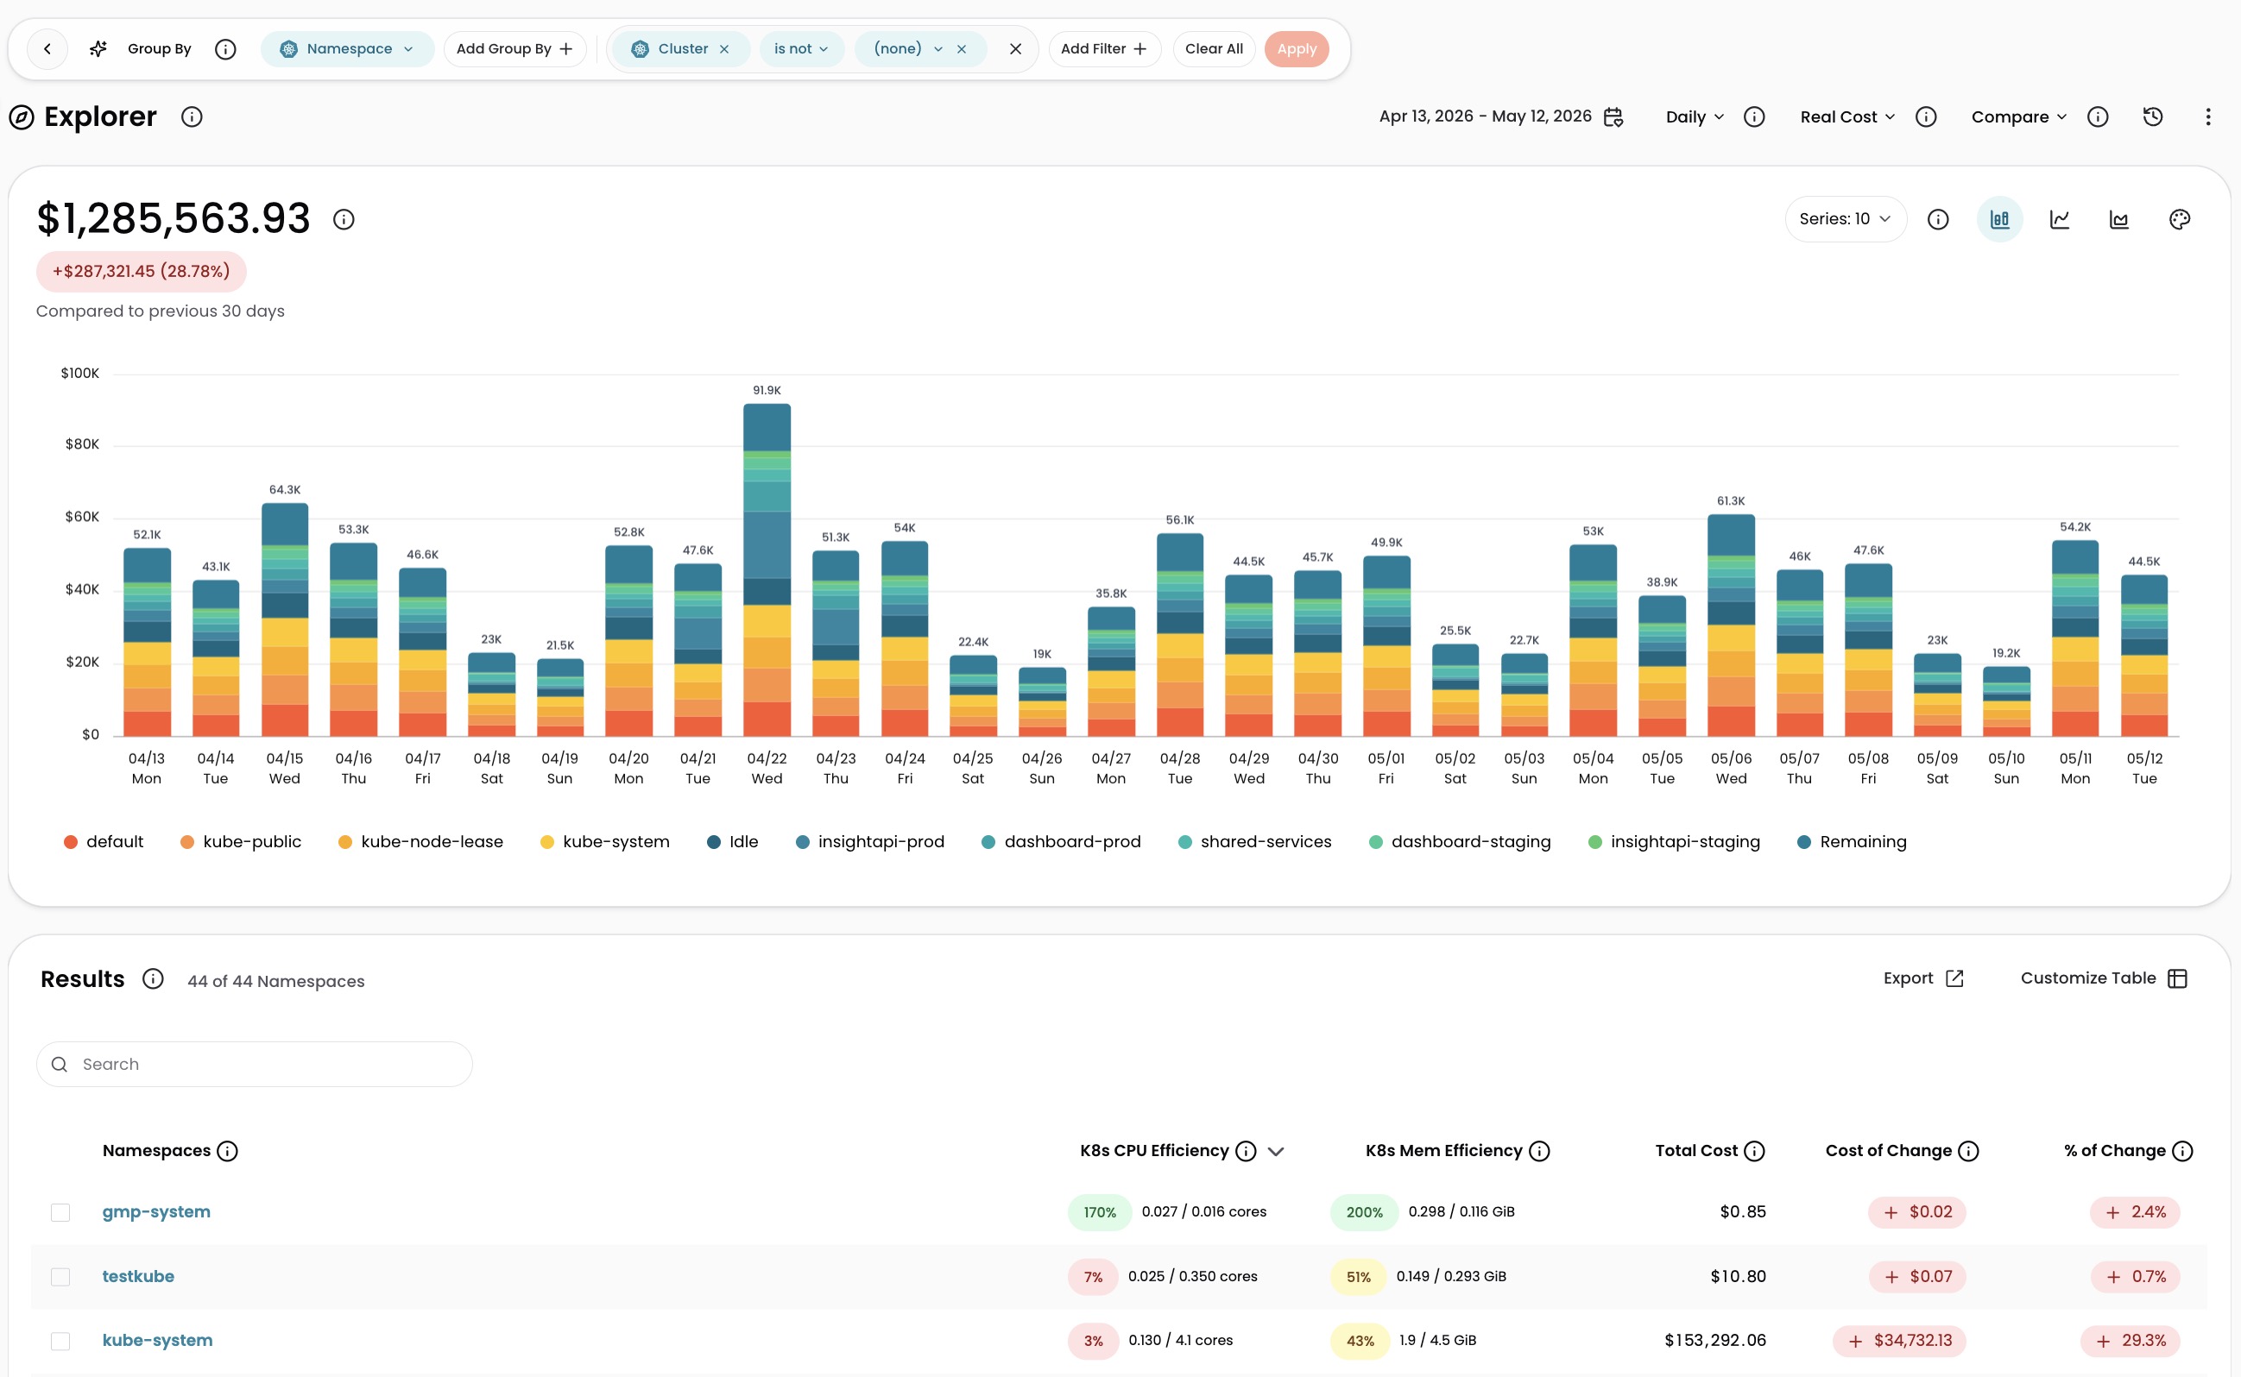The height and width of the screenshot is (1377, 2241).
Task: Open the kube-system namespace link
Action: pyautogui.click(x=157, y=1341)
